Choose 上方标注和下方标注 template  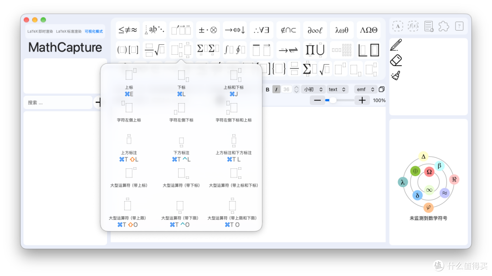233,148
